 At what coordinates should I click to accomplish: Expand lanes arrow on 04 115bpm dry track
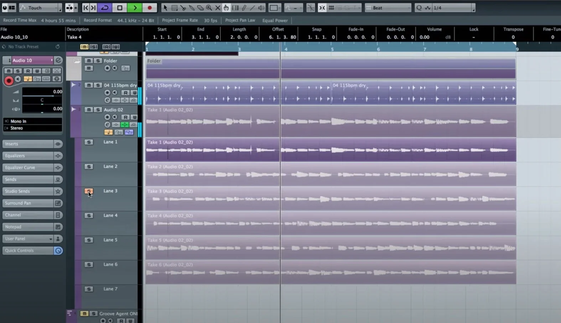coord(73,85)
